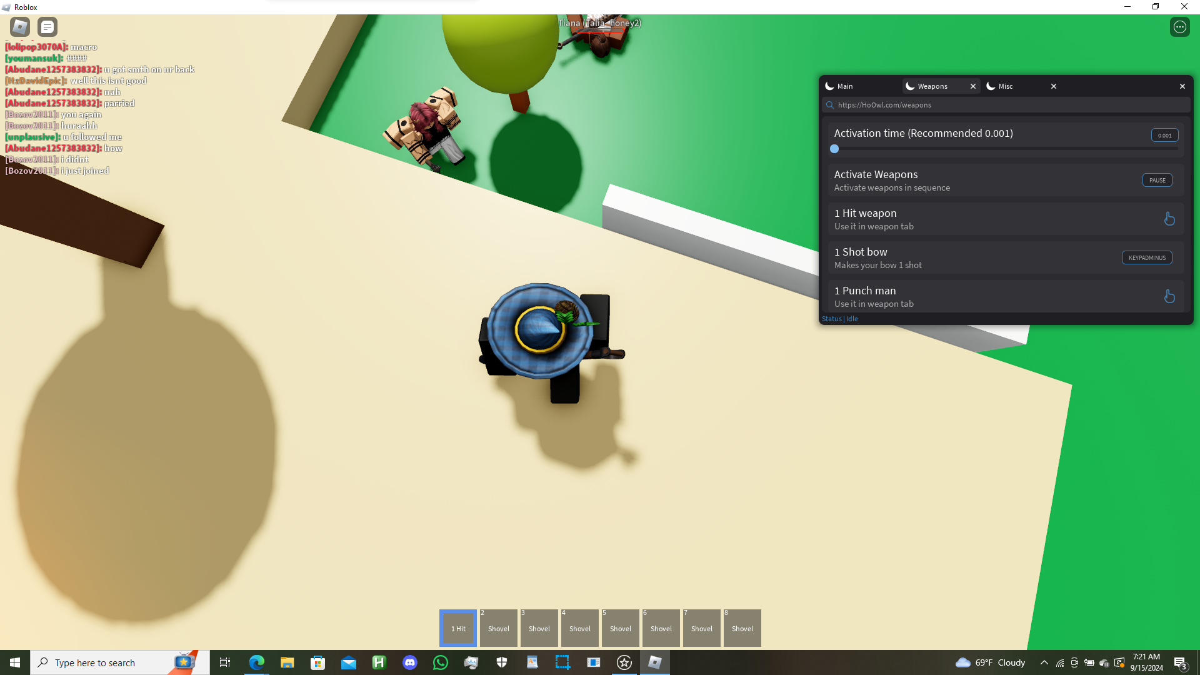Click the search magnifier icon in panel
The image size is (1200, 675).
(x=830, y=105)
